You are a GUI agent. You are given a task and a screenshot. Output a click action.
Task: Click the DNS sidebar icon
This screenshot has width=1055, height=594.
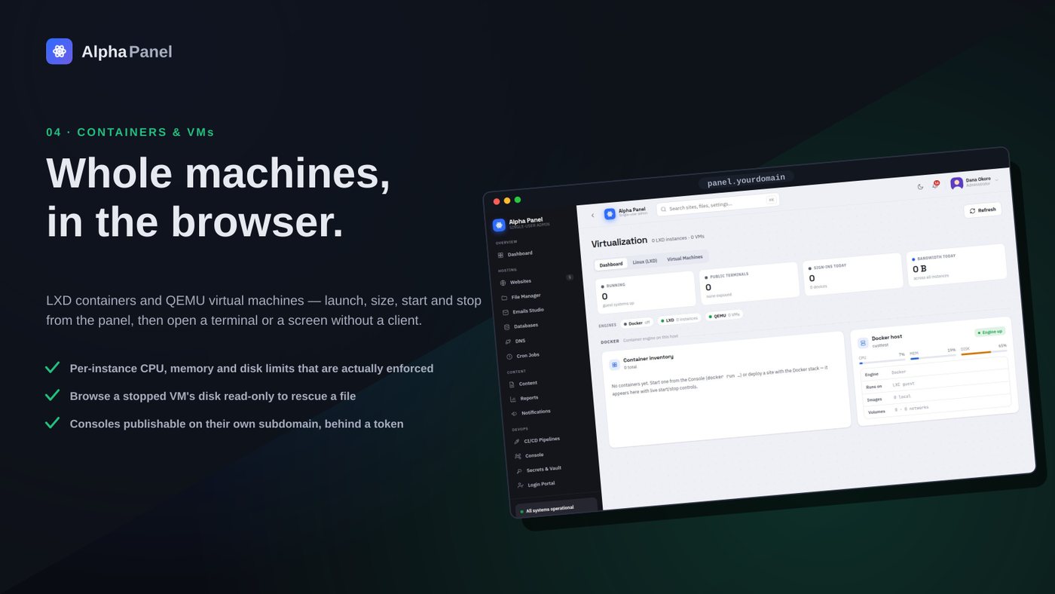click(509, 341)
